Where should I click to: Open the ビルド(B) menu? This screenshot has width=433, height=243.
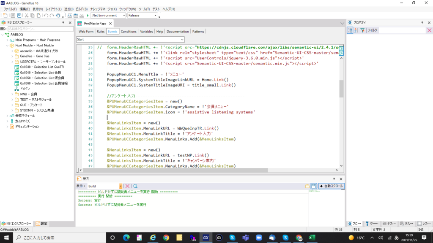[82, 9]
